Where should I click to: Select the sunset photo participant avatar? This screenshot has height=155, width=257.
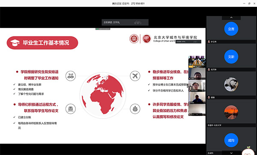click(231, 112)
